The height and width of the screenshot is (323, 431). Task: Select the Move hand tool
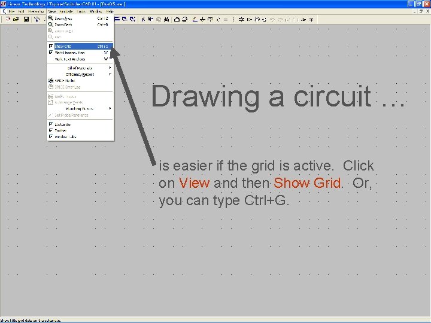click(257, 19)
